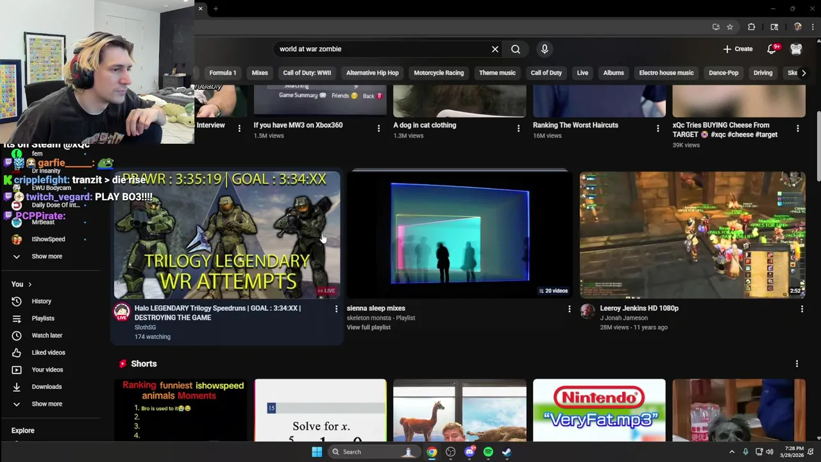The image size is (821, 462).
Task: Open Chrome from the taskbar
Action: coord(432,452)
